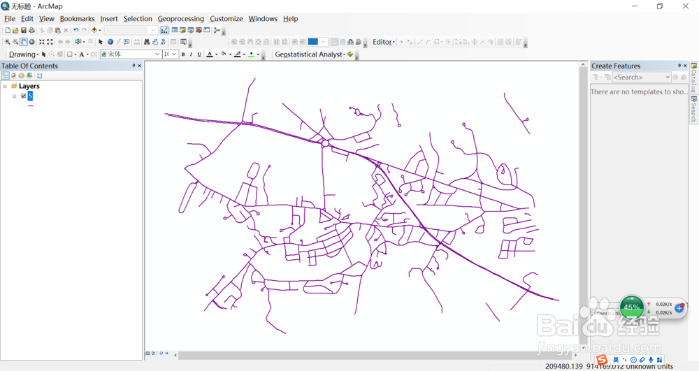
Task: Click the horizontal map scrollbar
Action: pyautogui.click(x=375, y=356)
